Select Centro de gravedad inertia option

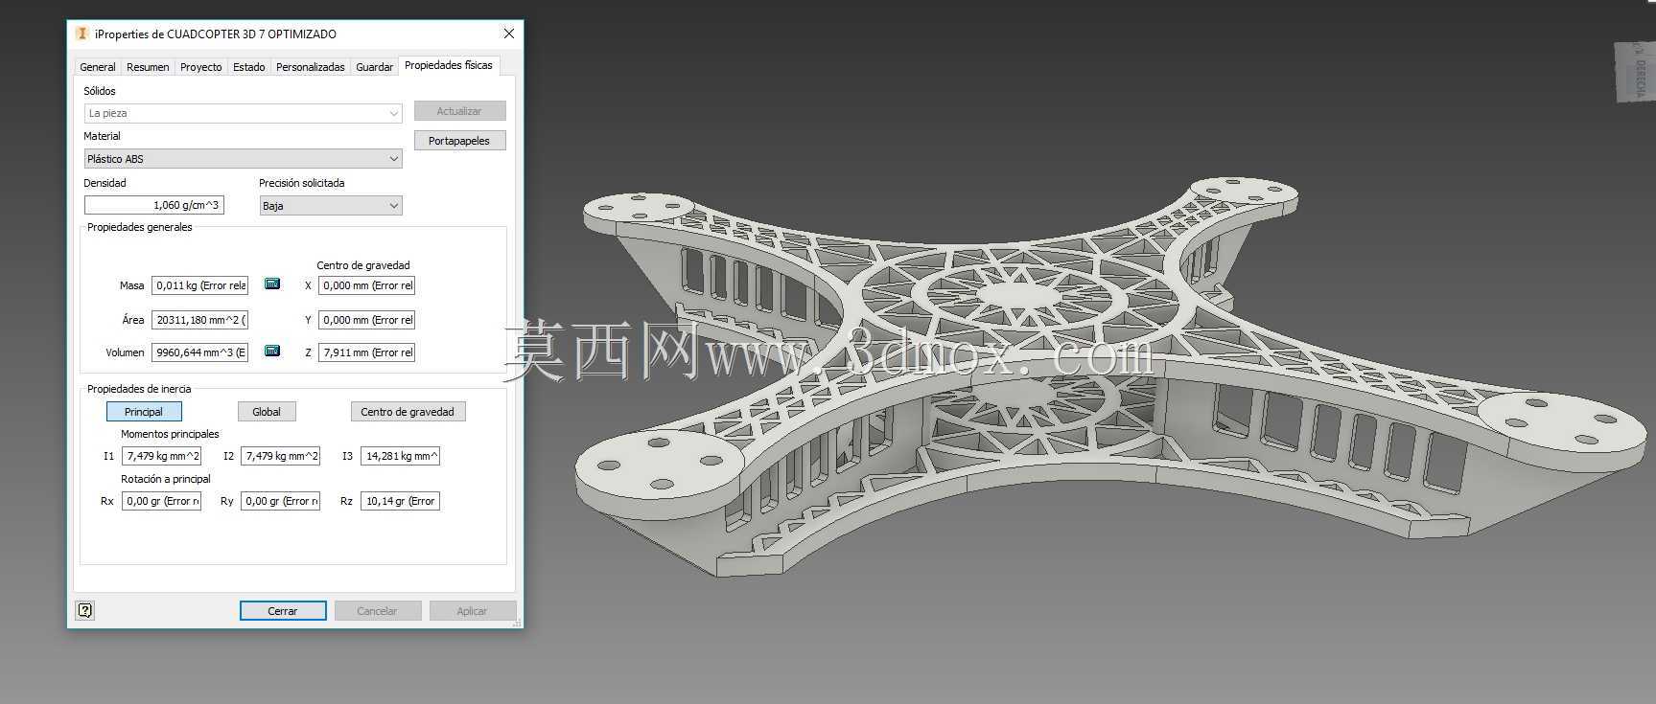point(408,412)
